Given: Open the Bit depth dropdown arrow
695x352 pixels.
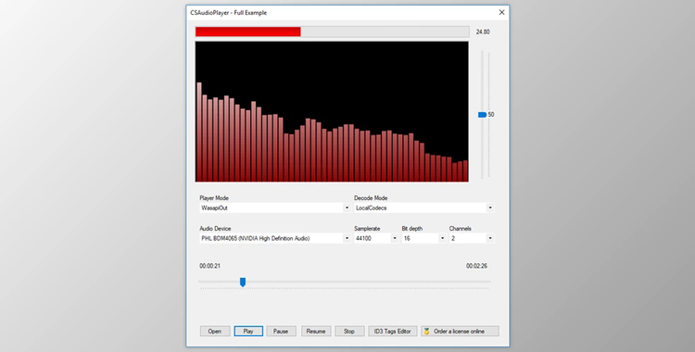Looking at the screenshot, I should pyautogui.click(x=442, y=238).
